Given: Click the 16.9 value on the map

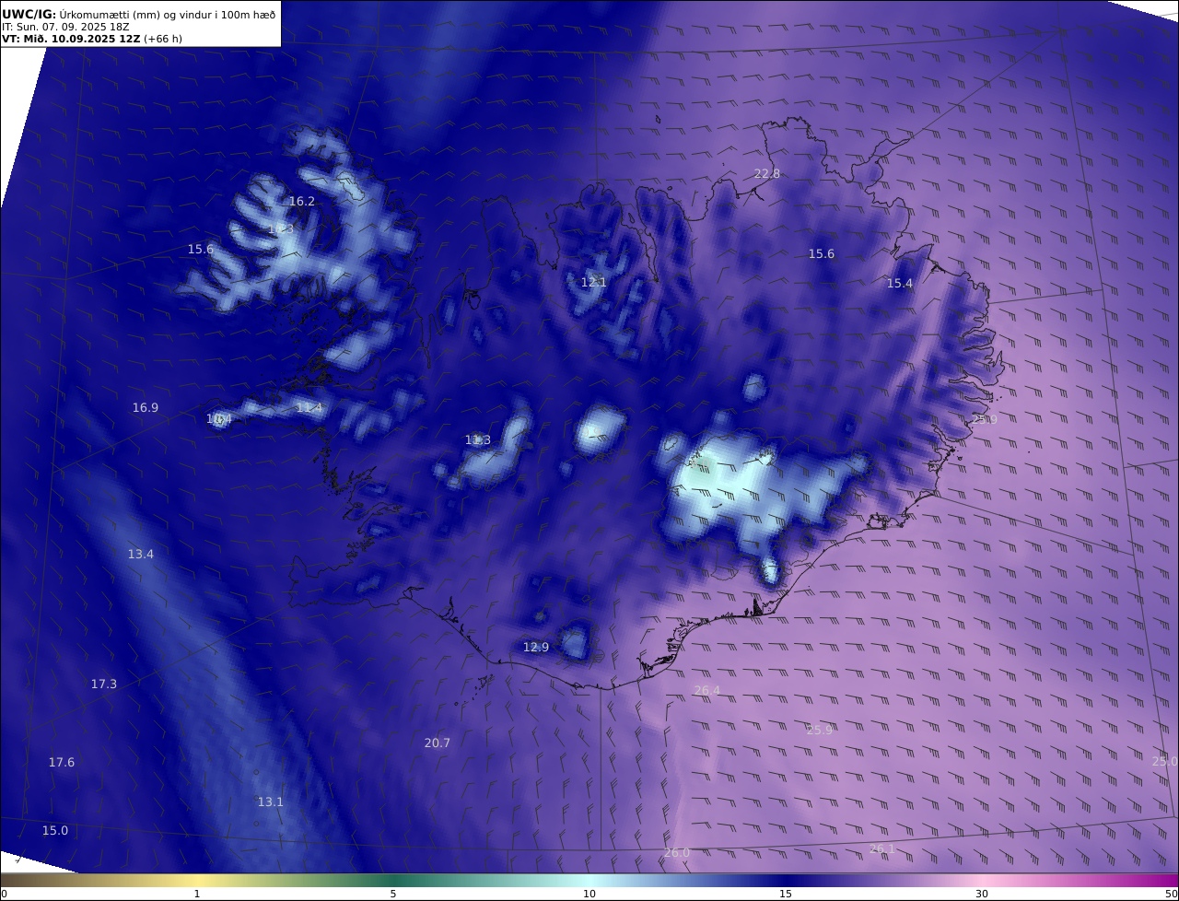Looking at the screenshot, I should [x=146, y=407].
